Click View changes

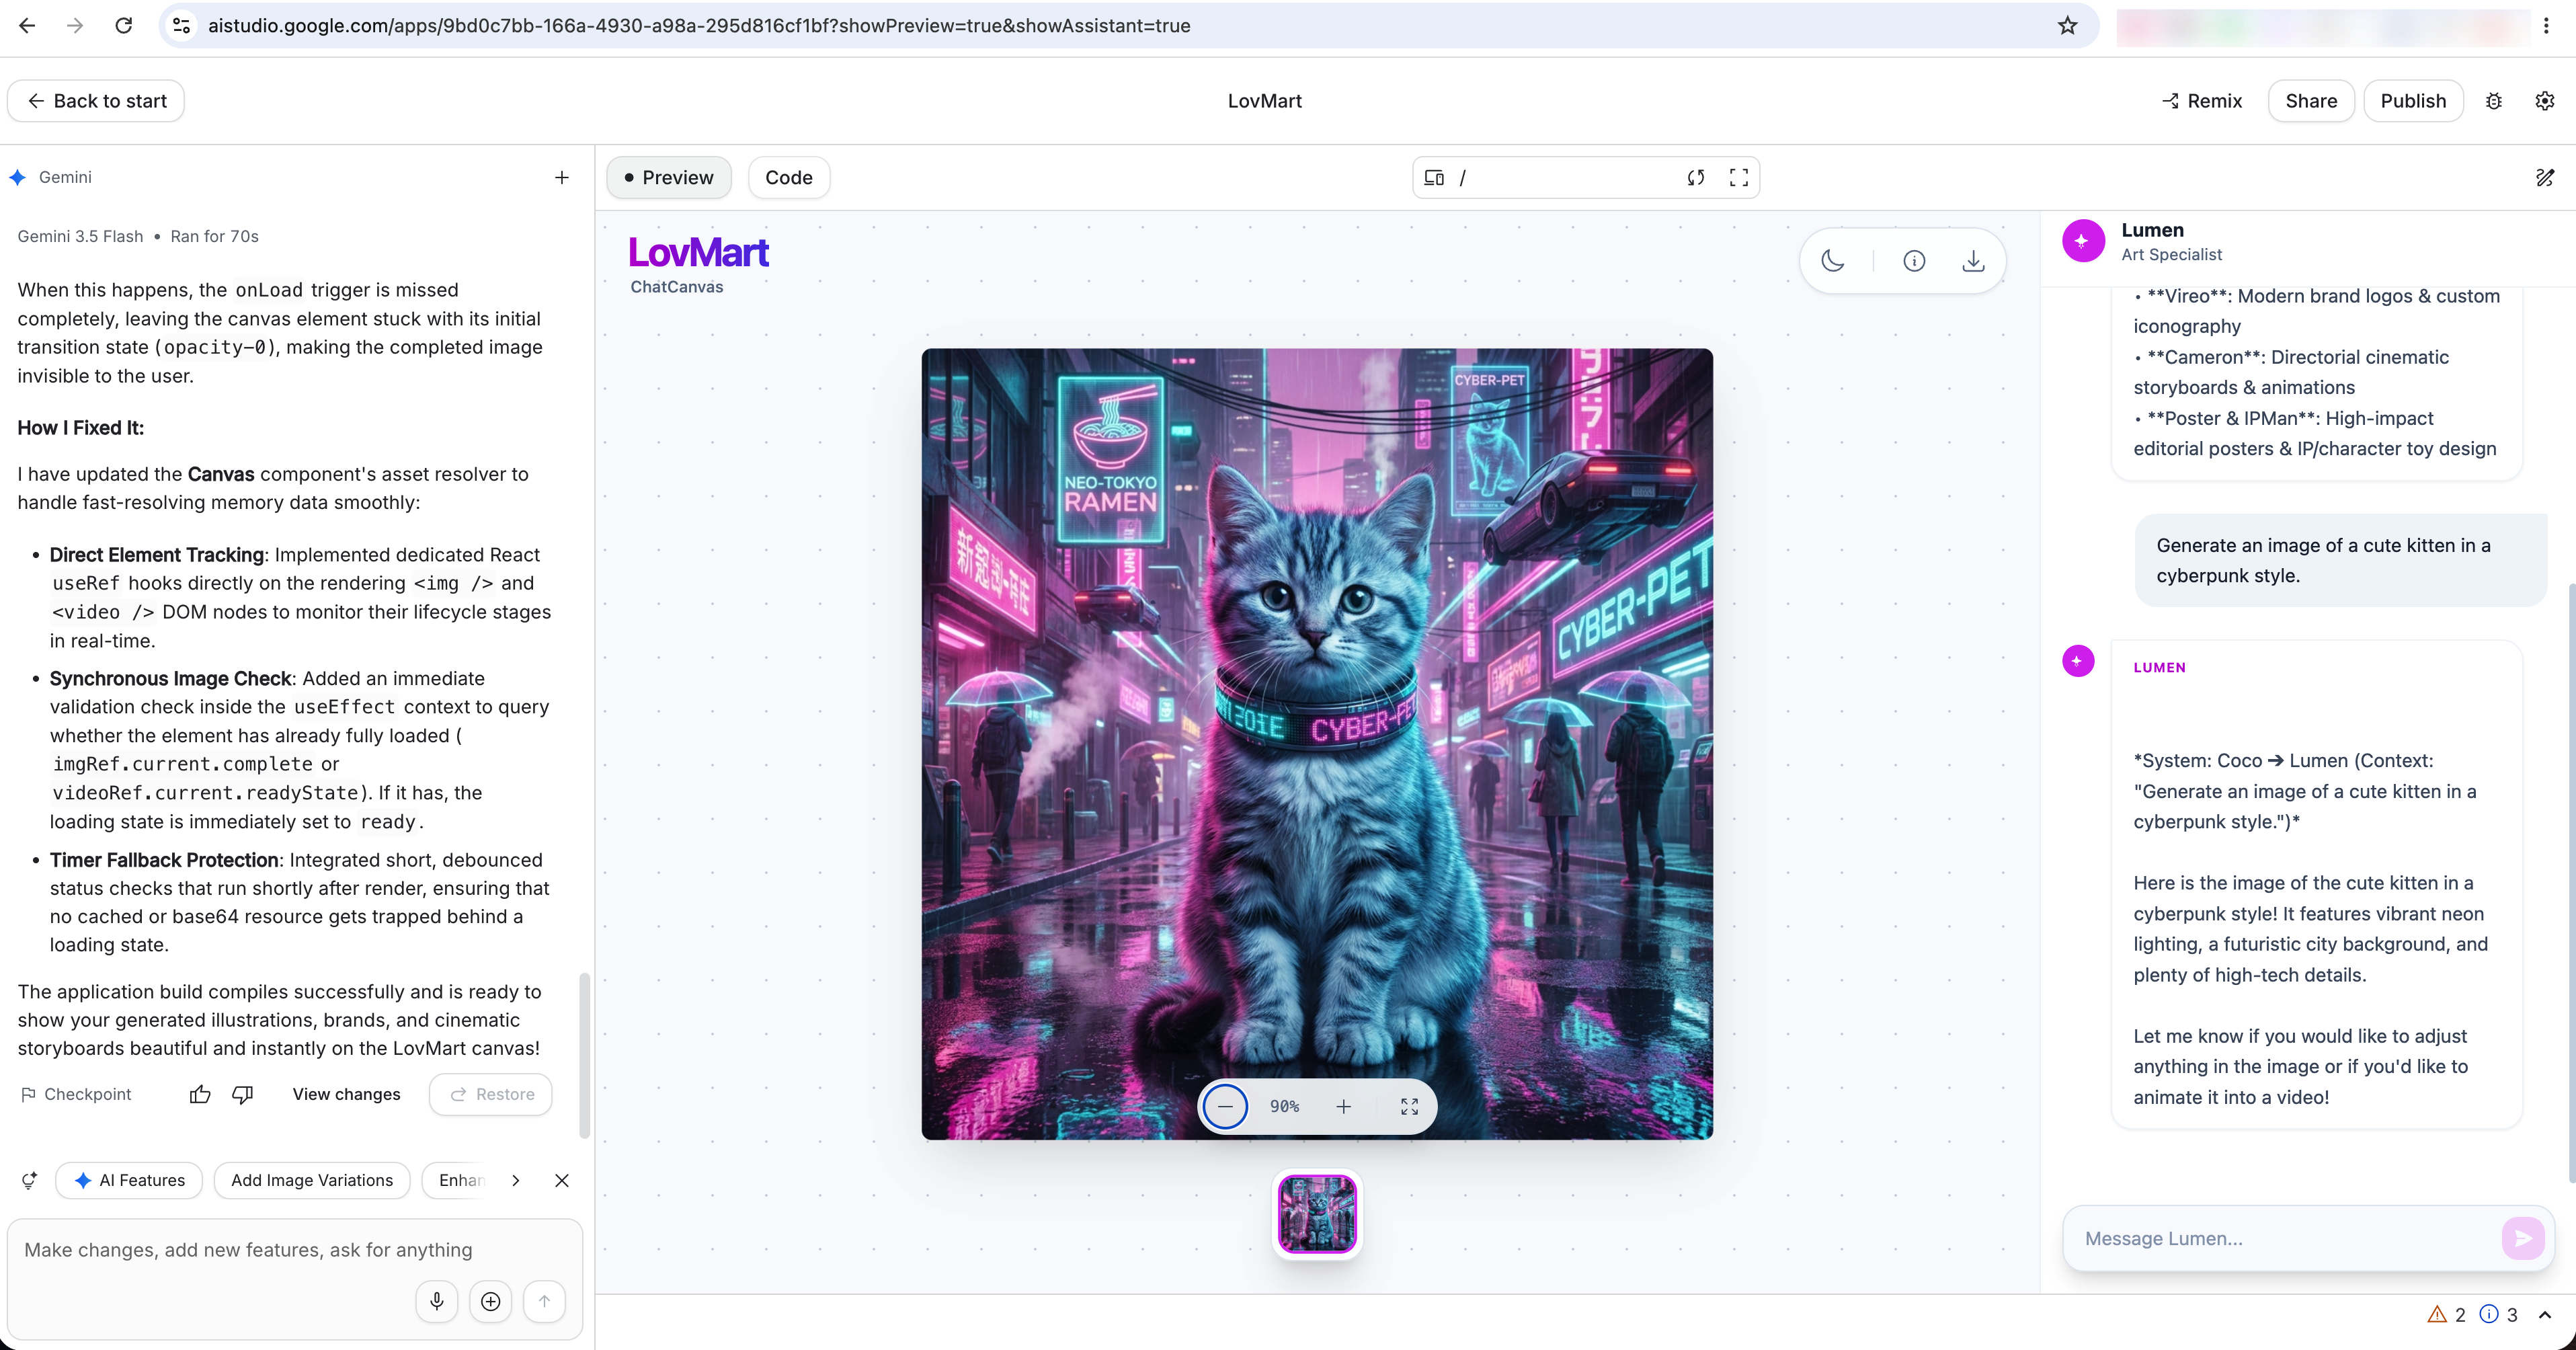(x=346, y=1094)
